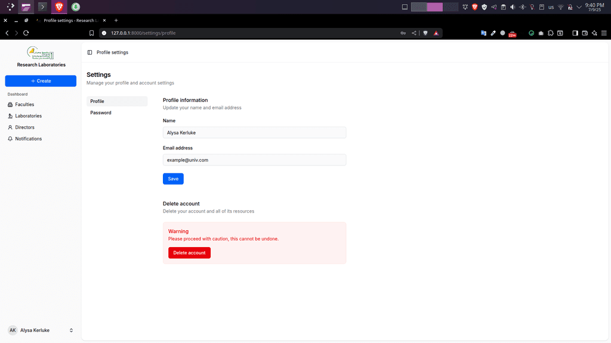Image resolution: width=611 pixels, height=343 pixels.
Task: Open the saved passwords key icon
Action: click(x=403, y=33)
